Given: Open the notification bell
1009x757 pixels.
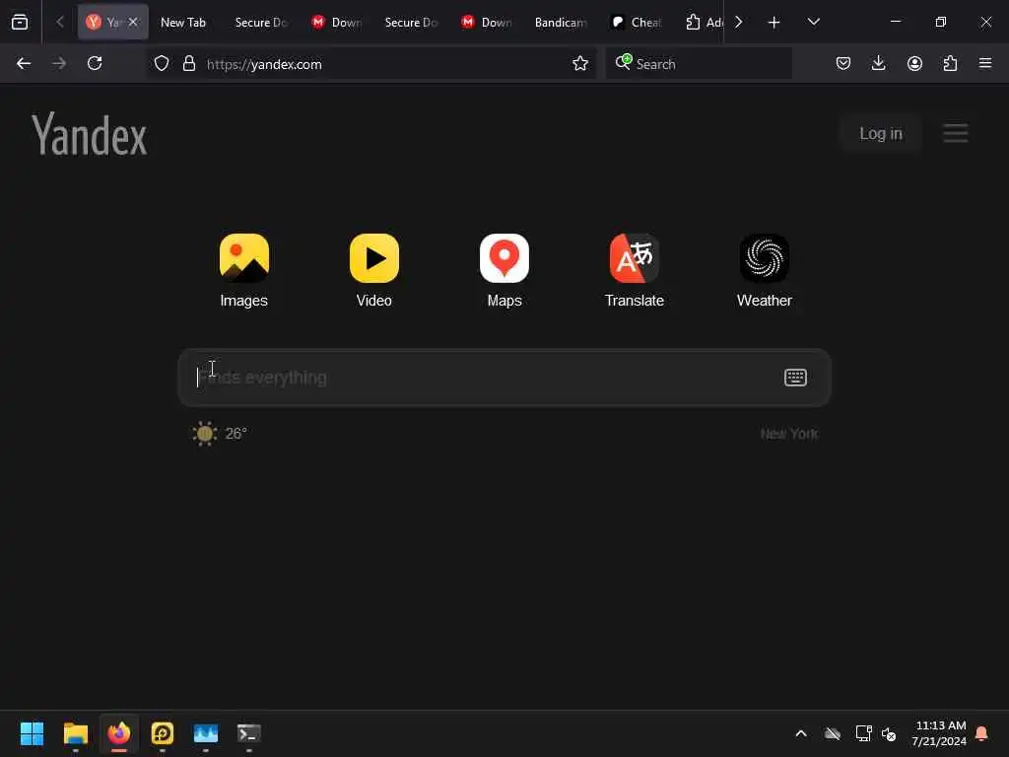Looking at the screenshot, I should tap(981, 733).
